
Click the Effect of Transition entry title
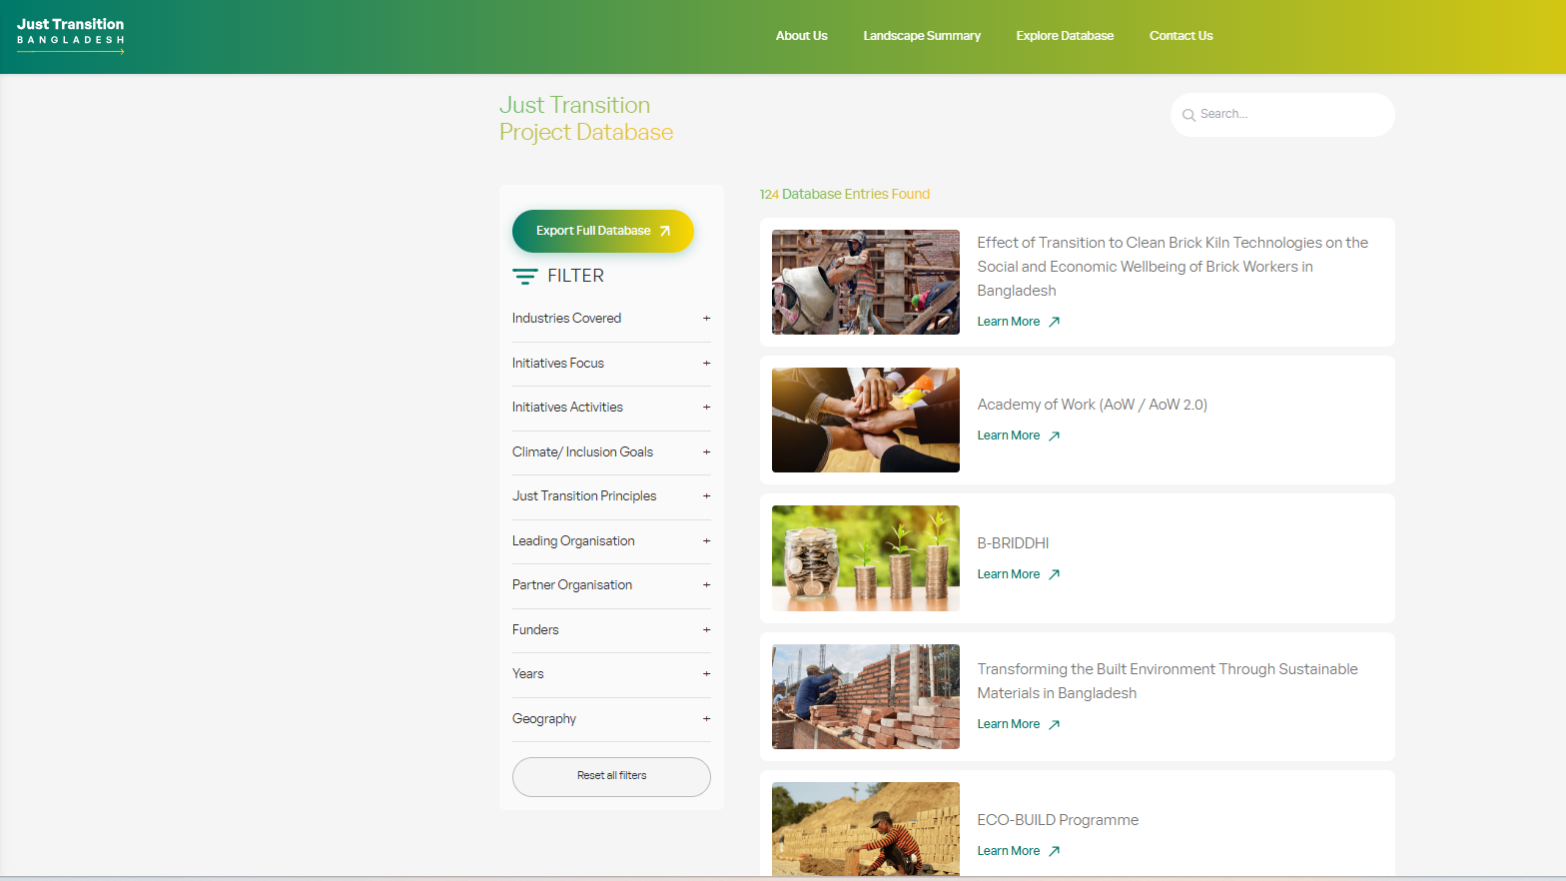click(x=1173, y=267)
